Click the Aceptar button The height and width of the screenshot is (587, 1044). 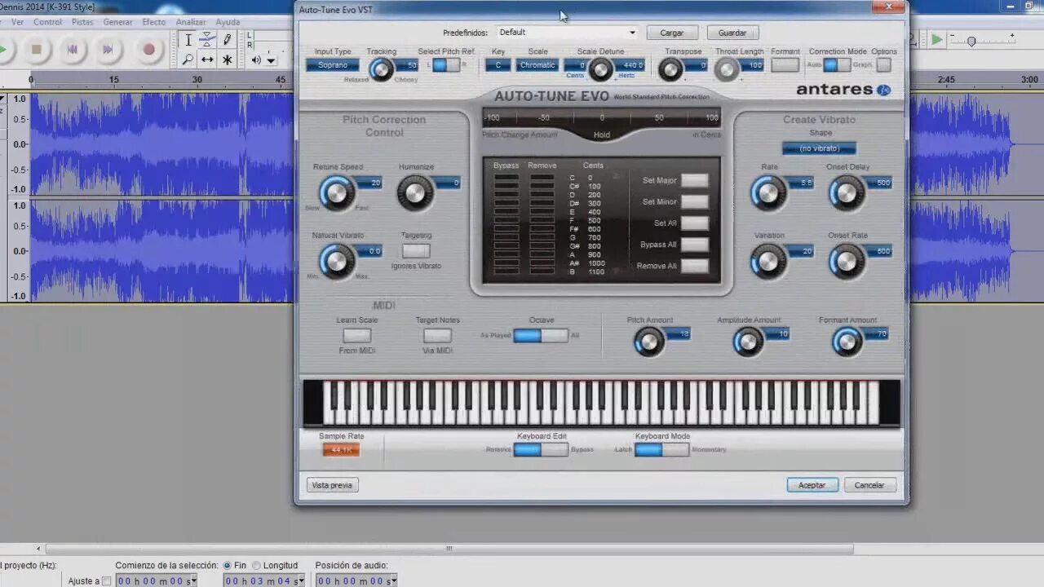coord(812,485)
